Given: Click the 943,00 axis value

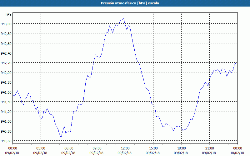Looking at the screenshot, I should click(x=6, y=24).
